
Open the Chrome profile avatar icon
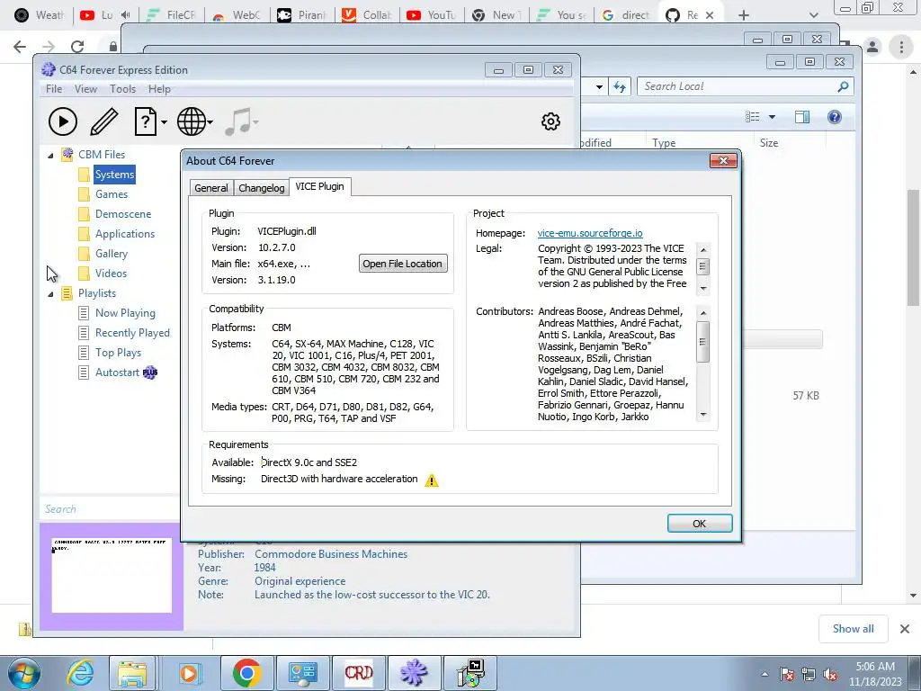tap(872, 47)
